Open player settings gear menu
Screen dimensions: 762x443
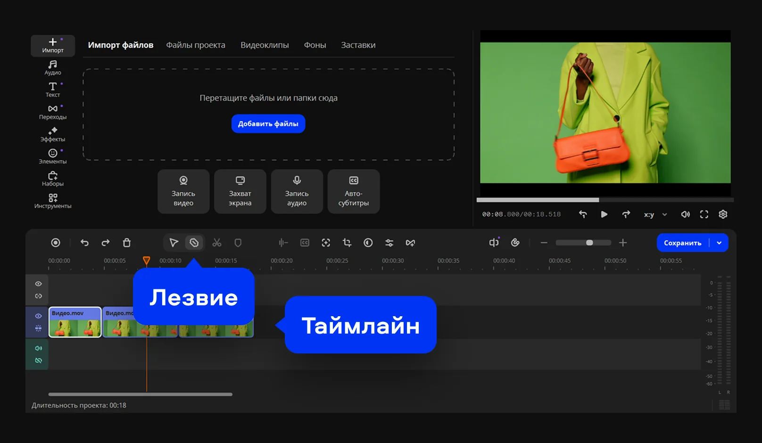click(723, 214)
